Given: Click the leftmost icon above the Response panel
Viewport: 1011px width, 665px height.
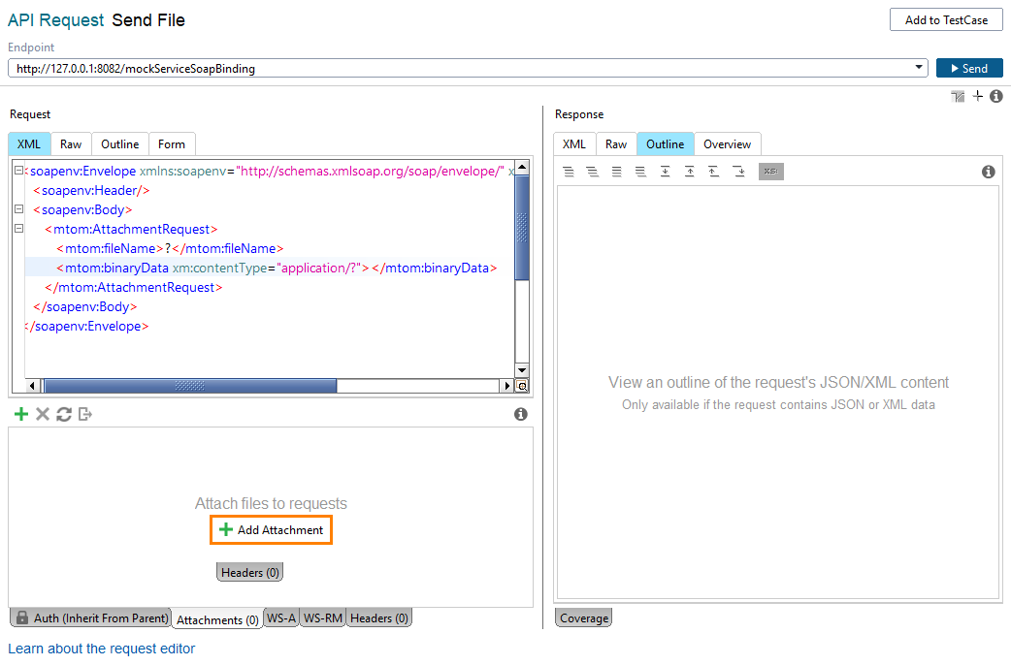Looking at the screenshot, I should point(957,96).
